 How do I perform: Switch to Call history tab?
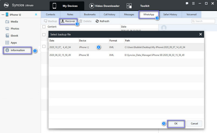(110, 14)
